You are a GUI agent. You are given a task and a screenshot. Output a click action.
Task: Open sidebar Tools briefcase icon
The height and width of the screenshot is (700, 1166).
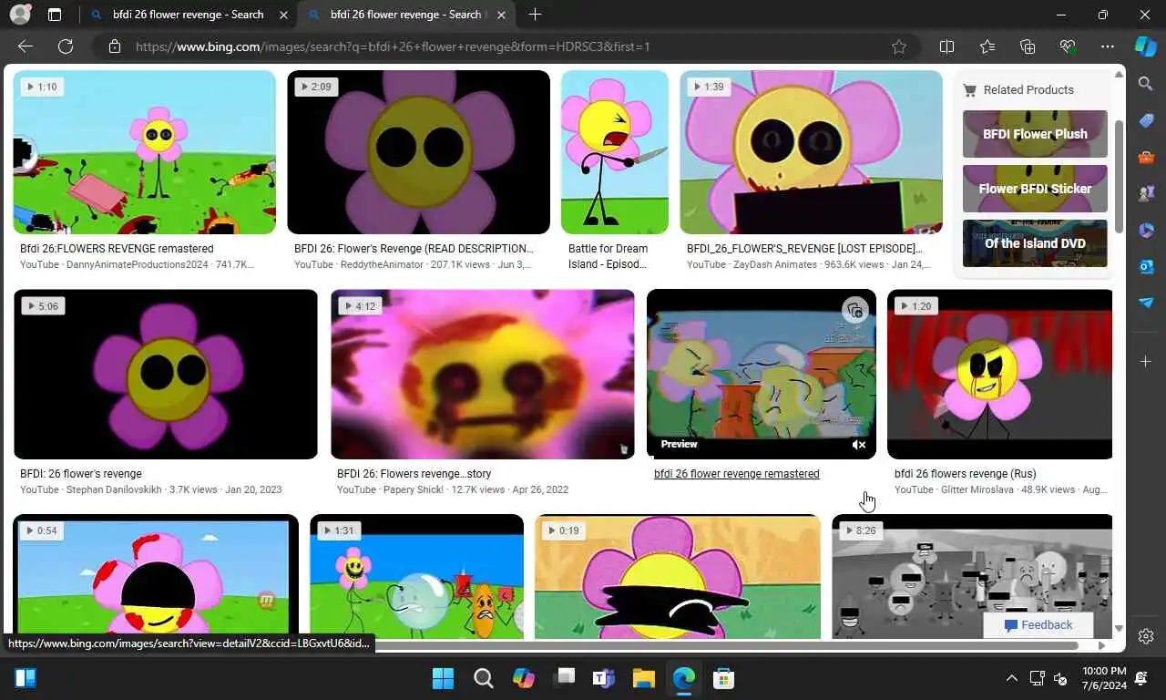(1146, 157)
